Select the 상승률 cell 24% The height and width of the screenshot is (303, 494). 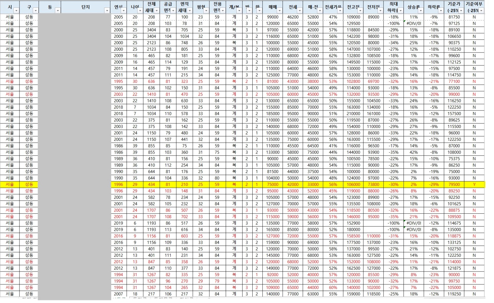pos(414,101)
